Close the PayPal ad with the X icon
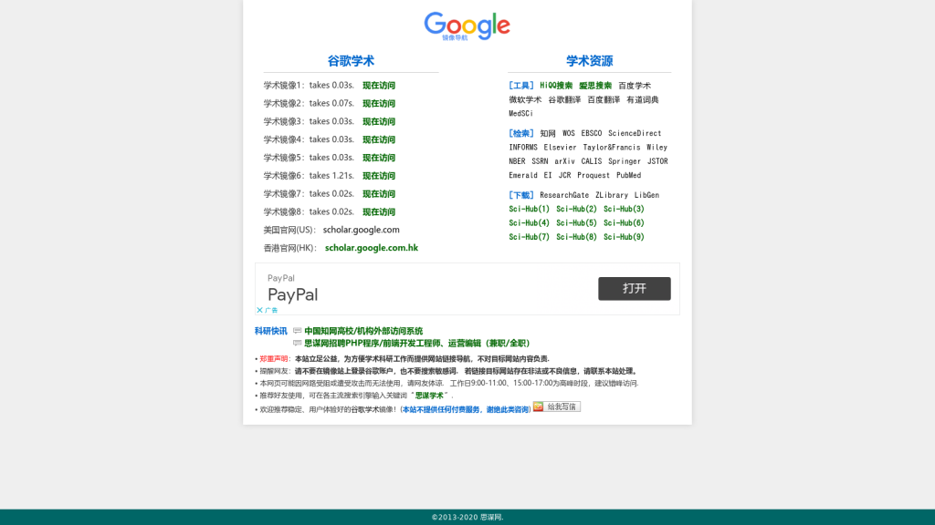Viewport: 935px width, 525px height. click(259, 310)
